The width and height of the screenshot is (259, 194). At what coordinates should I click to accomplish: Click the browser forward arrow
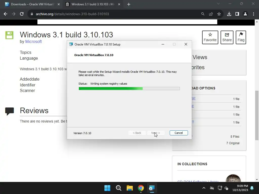pyautogui.click(x=14, y=14)
